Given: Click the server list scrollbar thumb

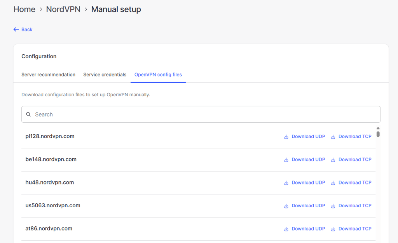Looking at the screenshot, I should 378,134.
